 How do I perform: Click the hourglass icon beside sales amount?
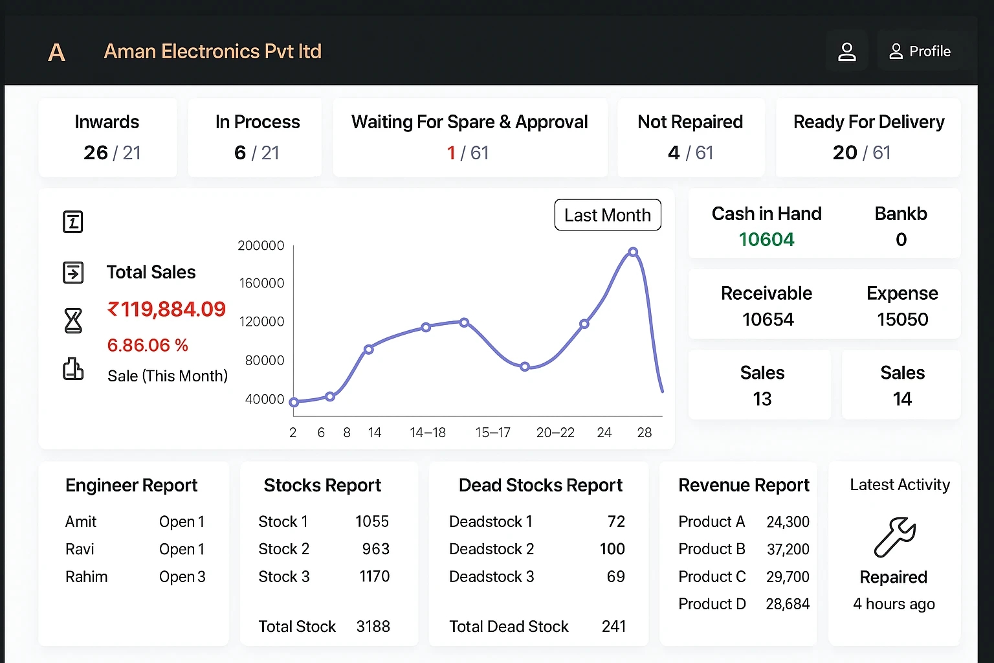click(73, 320)
